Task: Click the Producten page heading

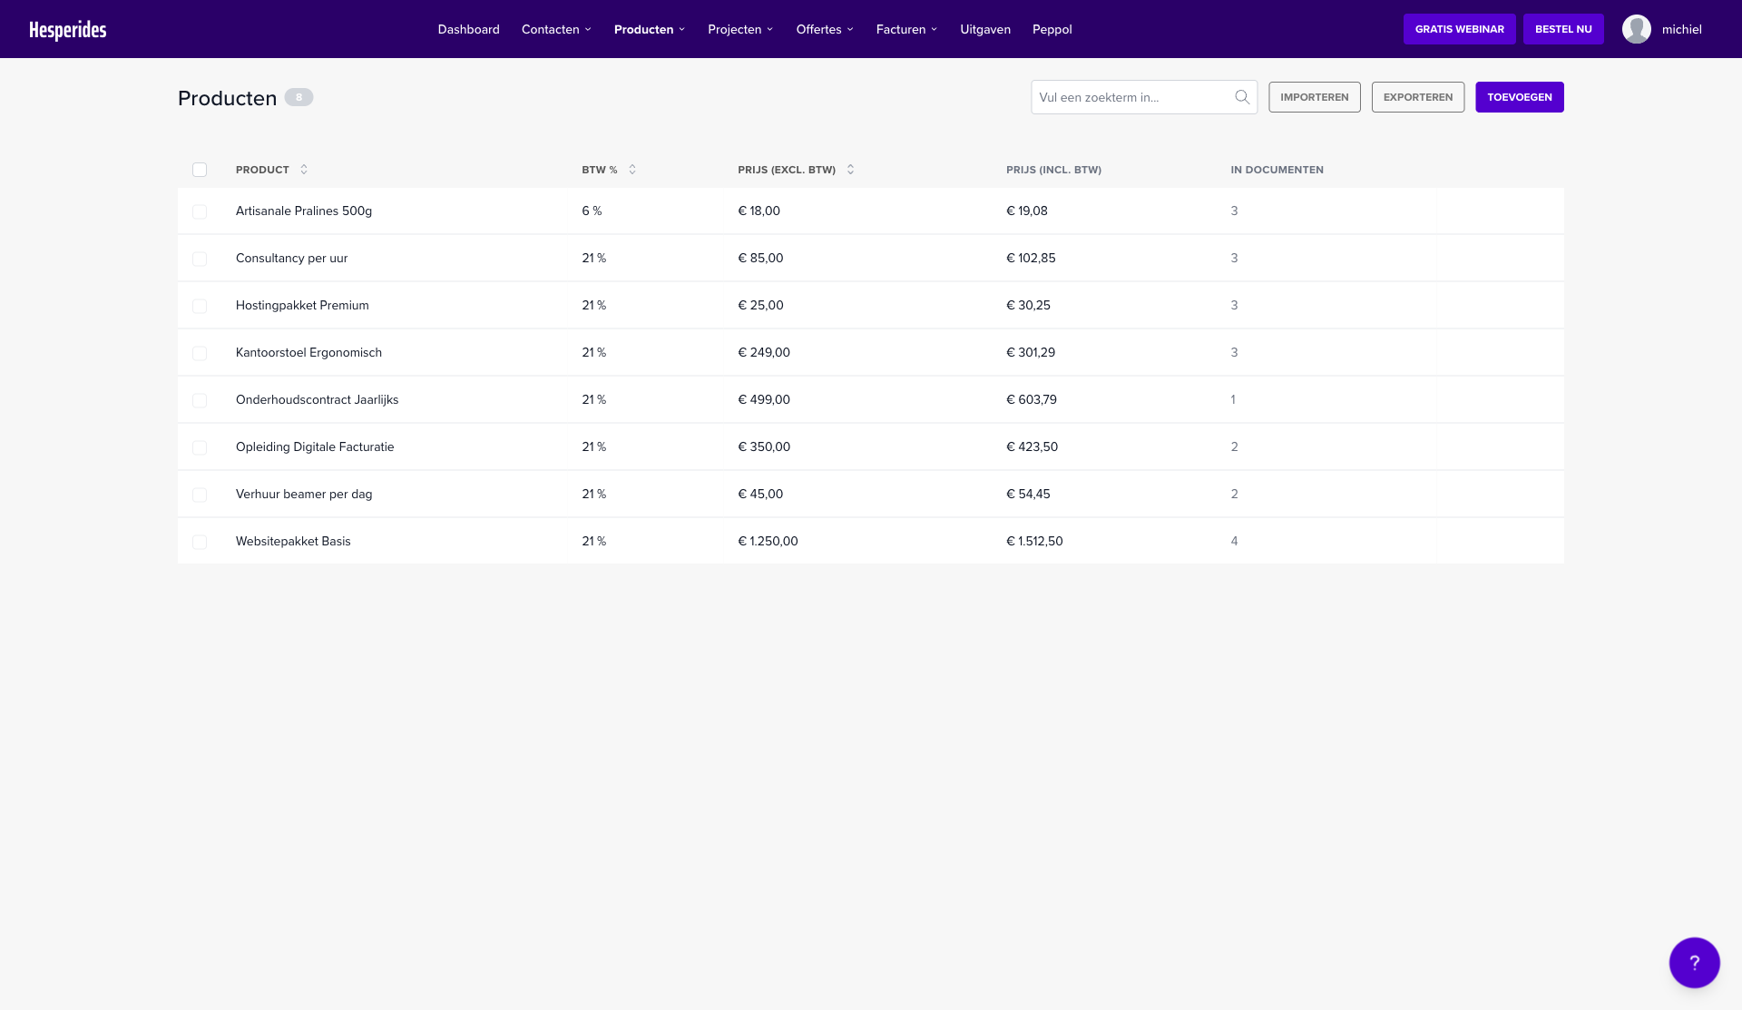Action: [227, 98]
